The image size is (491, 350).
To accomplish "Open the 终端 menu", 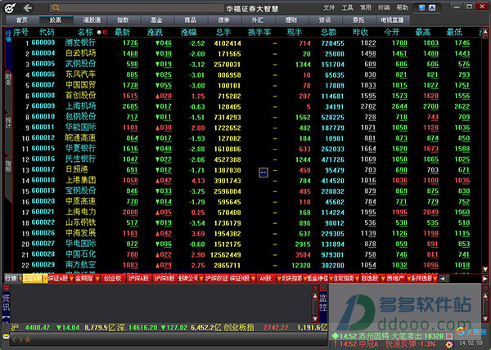I will tap(384, 8).
